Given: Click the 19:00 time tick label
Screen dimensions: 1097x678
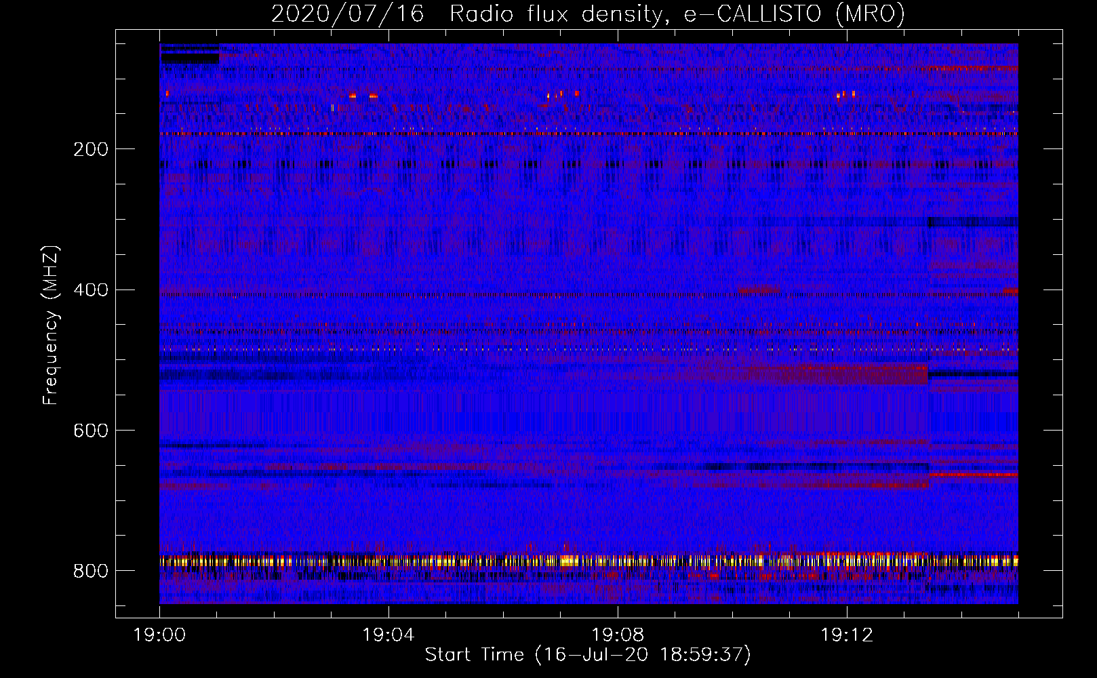Looking at the screenshot, I should (x=159, y=635).
